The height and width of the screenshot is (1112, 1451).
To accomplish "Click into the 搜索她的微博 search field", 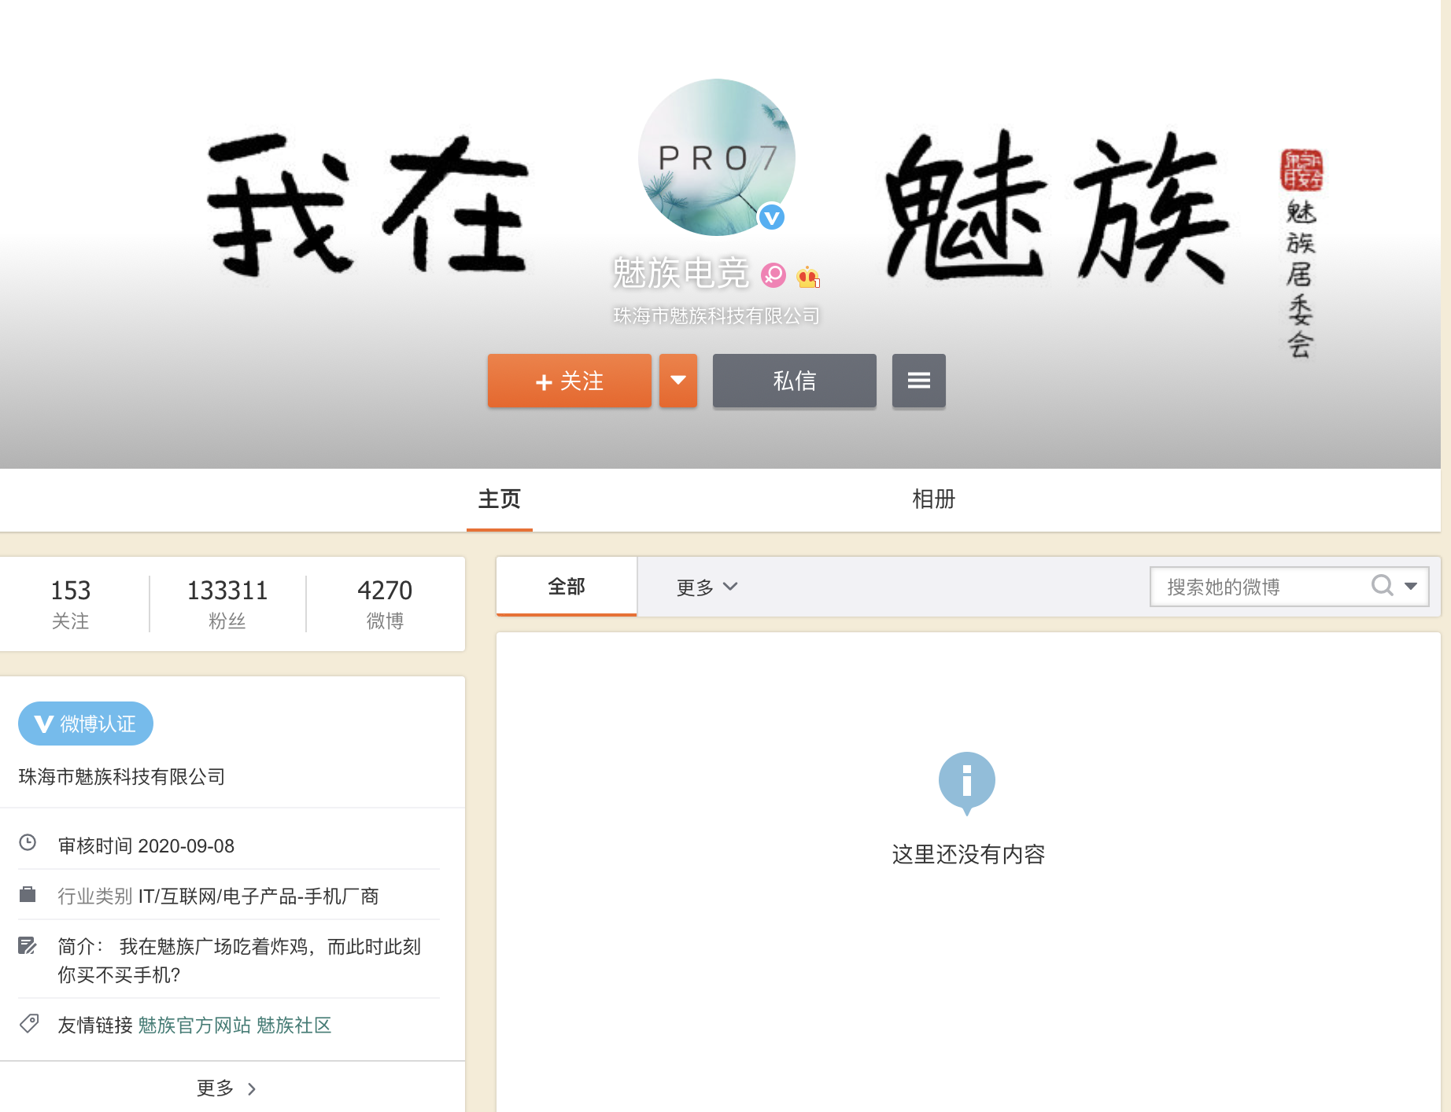I will (x=1259, y=587).
